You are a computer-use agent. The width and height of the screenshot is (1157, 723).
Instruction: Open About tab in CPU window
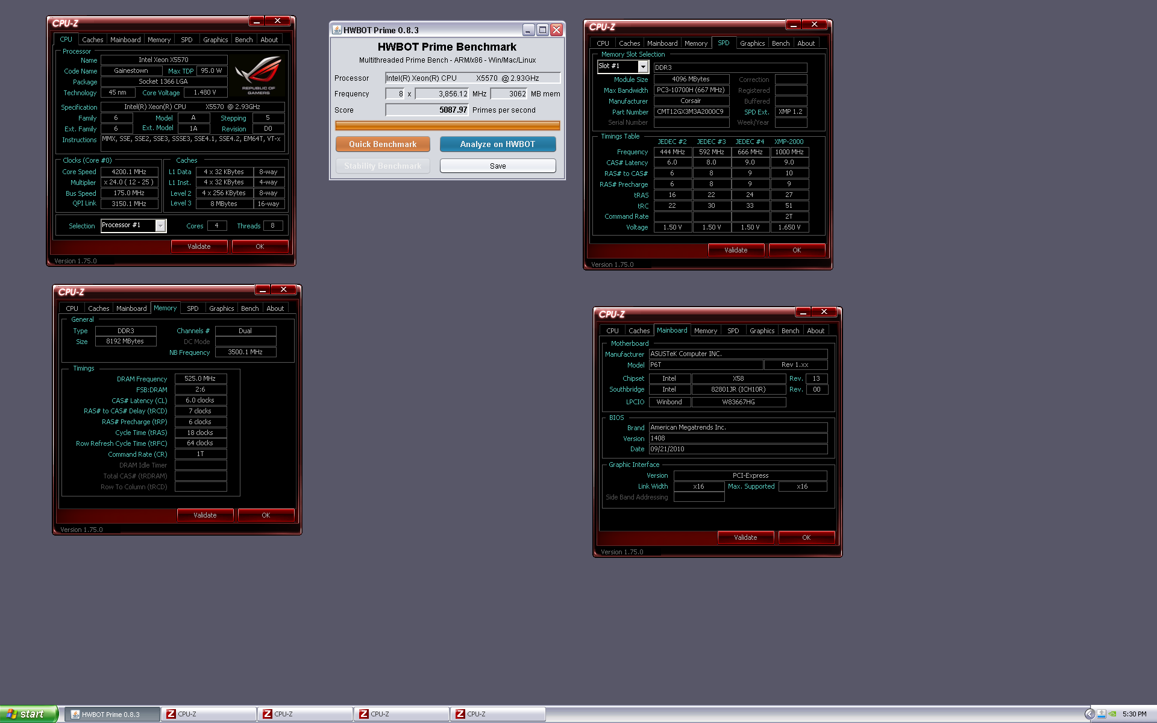pyautogui.click(x=269, y=40)
